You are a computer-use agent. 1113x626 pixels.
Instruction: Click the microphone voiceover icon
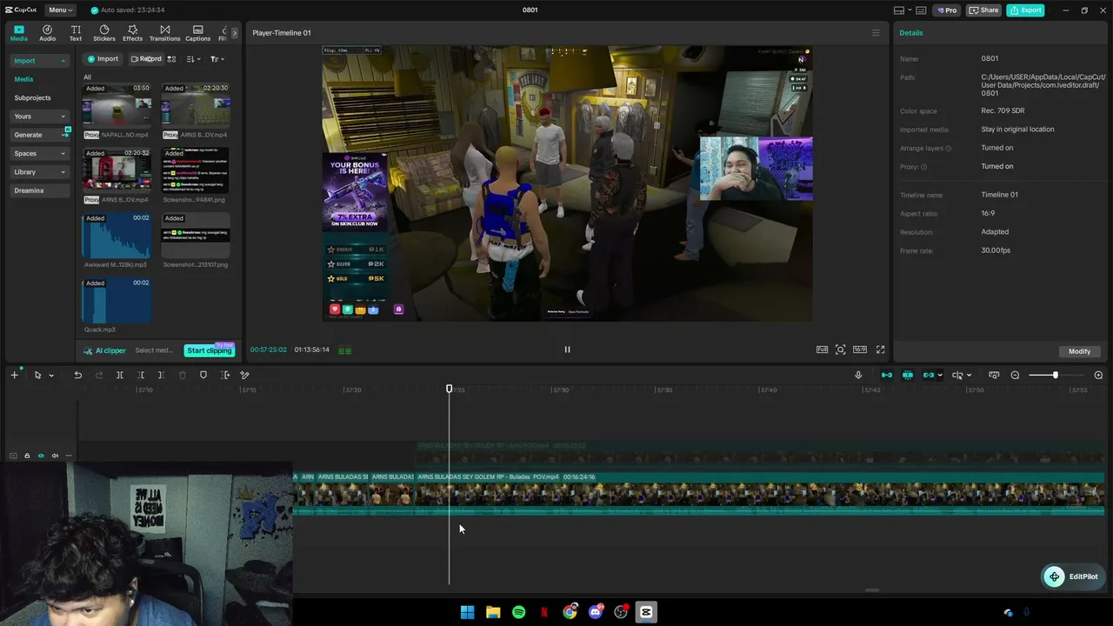click(858, 375)
